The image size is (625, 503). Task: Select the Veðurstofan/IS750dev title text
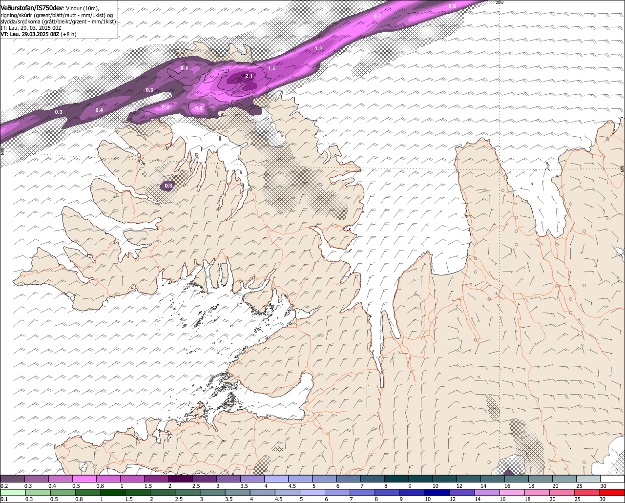coord(32,8)
